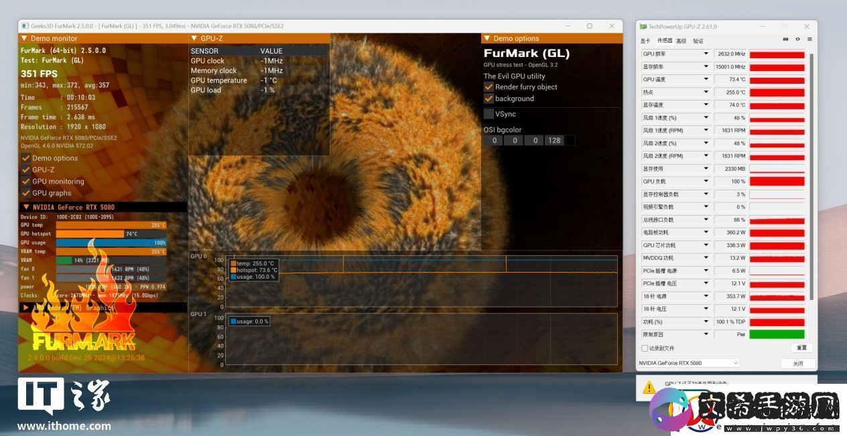The image size is (847, 436).
Task: Click the green 限制原因 graph bar
Action: [x=777, y=334]
